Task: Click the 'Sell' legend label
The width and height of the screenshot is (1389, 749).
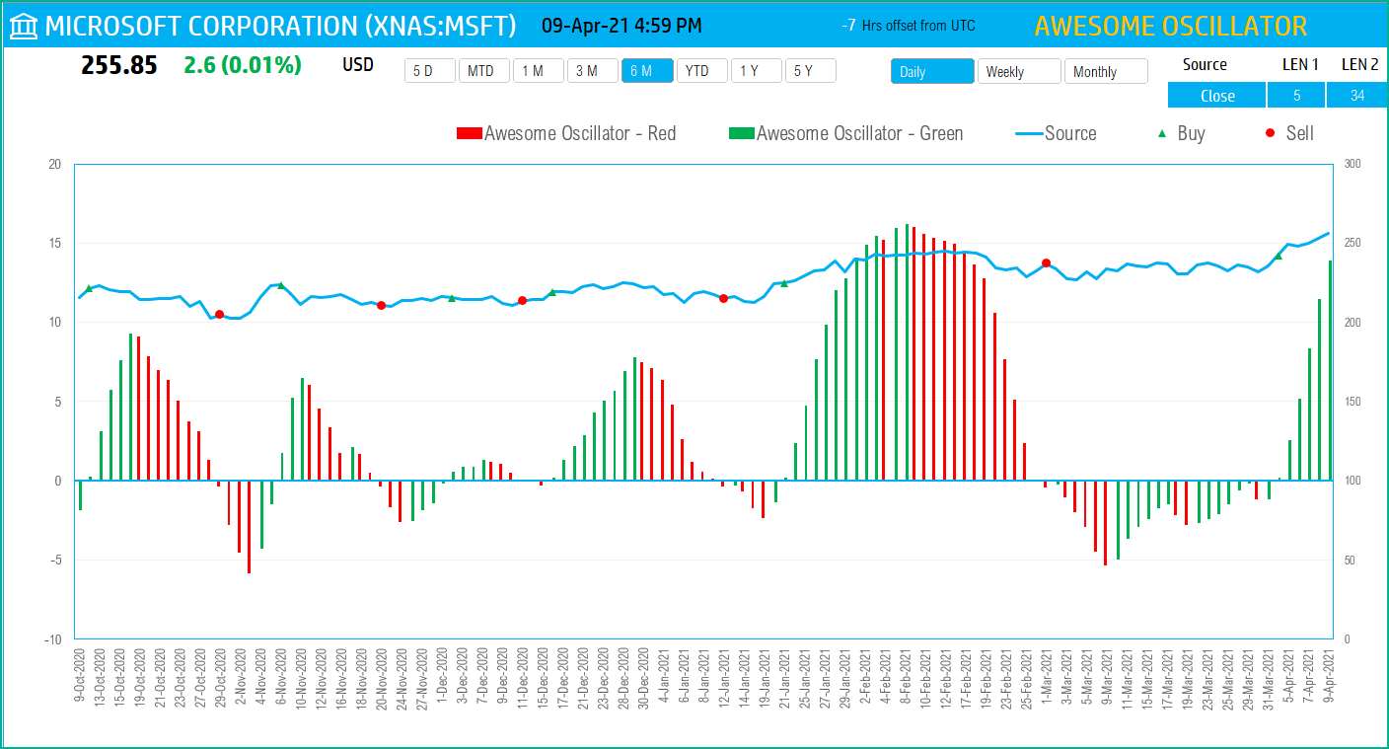Action: coord(1300,133)
